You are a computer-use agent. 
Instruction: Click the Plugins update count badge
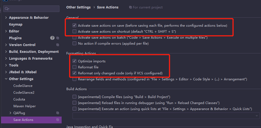click(x=52, y=38)
